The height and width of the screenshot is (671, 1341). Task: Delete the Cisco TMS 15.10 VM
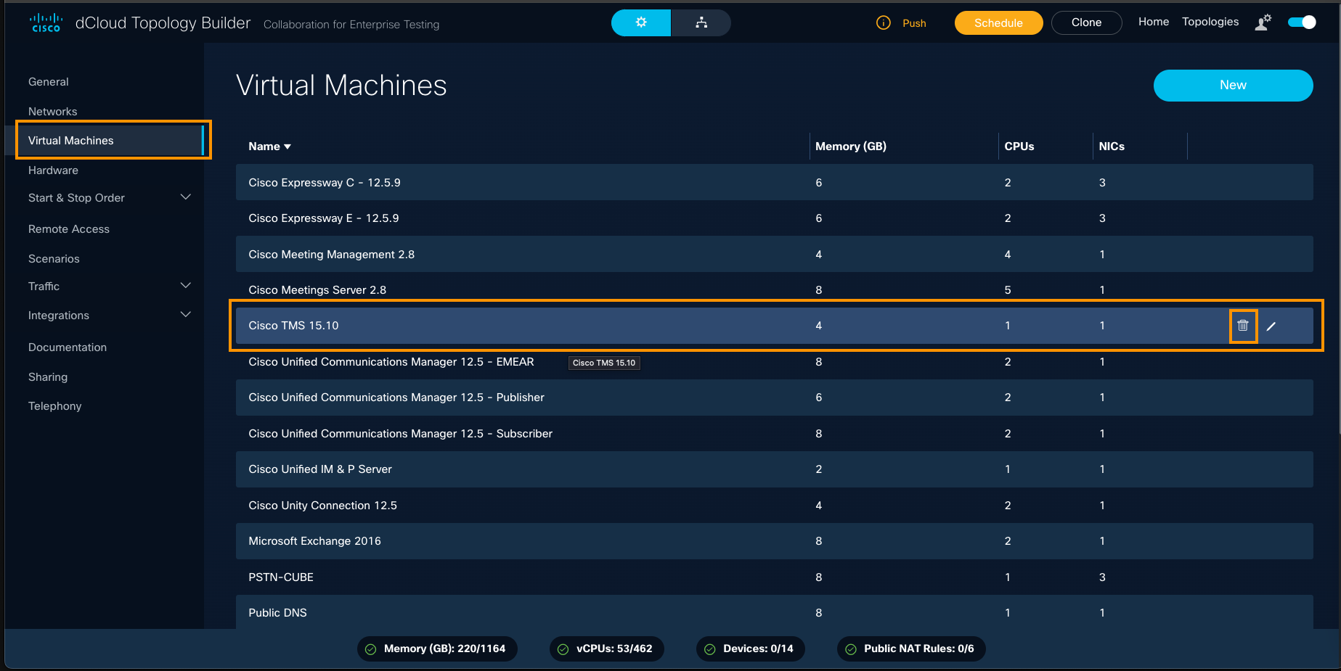1243,326
